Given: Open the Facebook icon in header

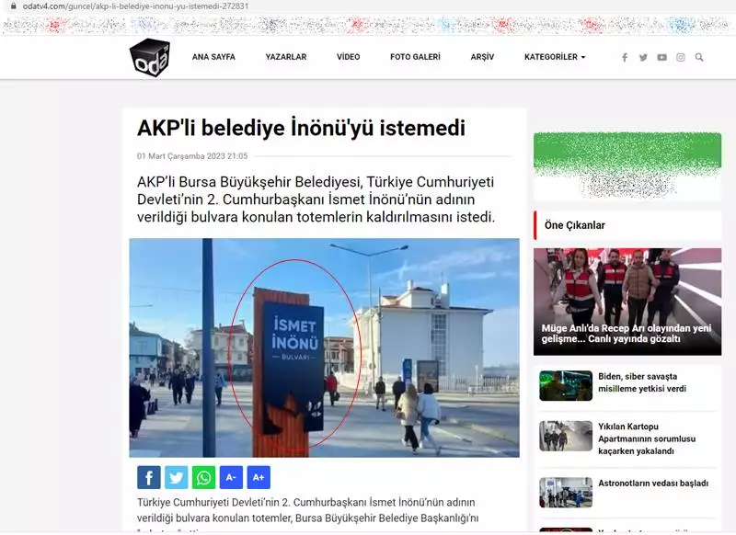Looking at the screenshot, I should [x=625, y=57].
